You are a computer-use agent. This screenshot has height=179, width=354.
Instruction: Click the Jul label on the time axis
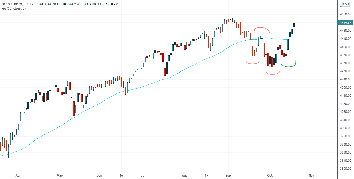(143, 176)
